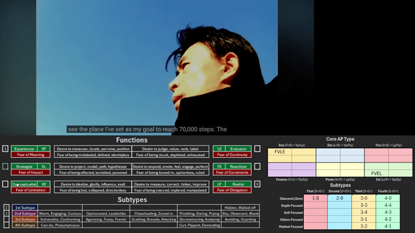
Task: Select the Realist function label
Action: click(x=238, y=184)
